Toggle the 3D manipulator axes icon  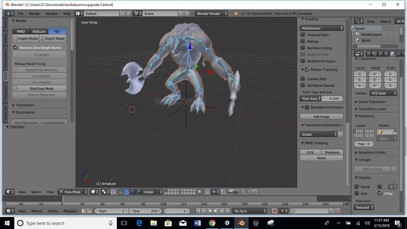(121, 192)
